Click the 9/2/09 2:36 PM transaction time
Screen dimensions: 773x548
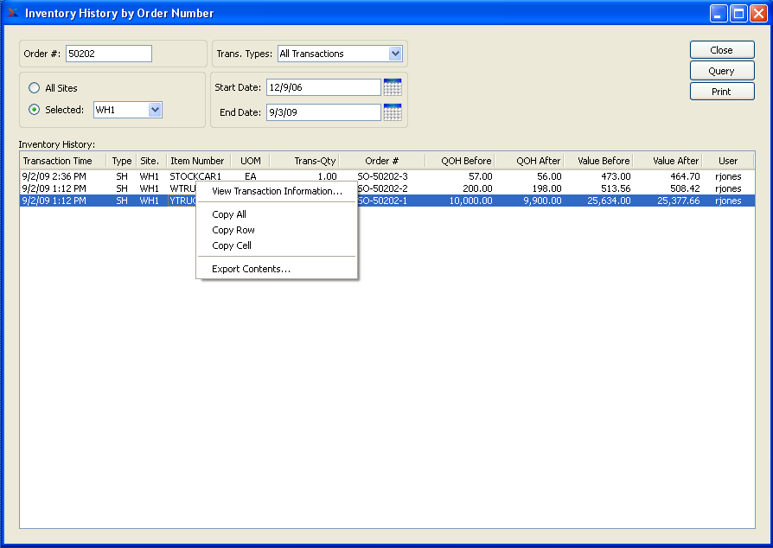point(54,176)
